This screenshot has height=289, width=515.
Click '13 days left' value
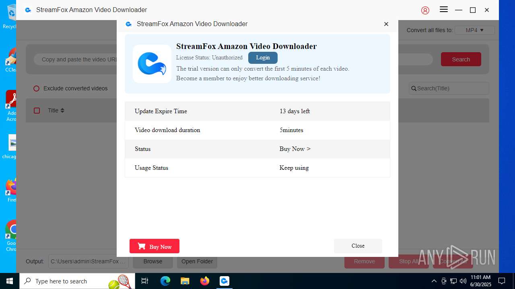pos(295,111)
